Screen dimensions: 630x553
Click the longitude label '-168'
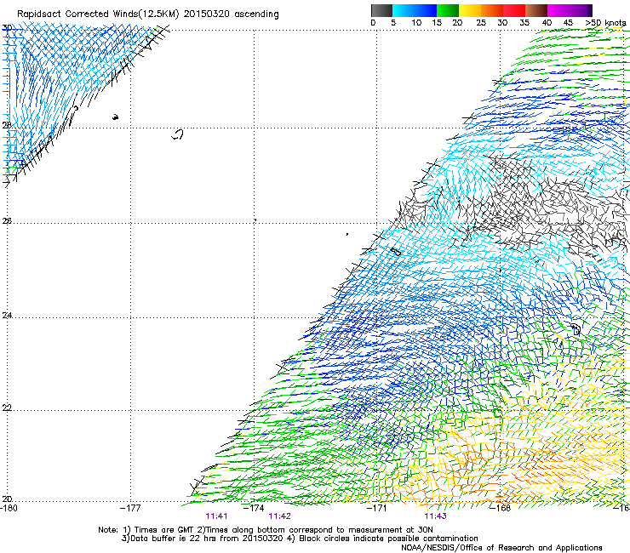click(501, 508)
